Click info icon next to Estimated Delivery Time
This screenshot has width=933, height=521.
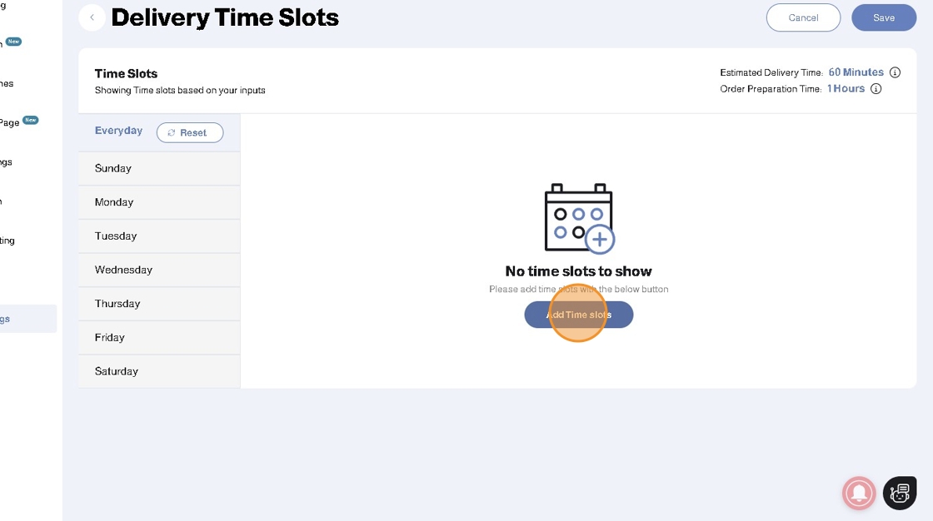point(895,72)
